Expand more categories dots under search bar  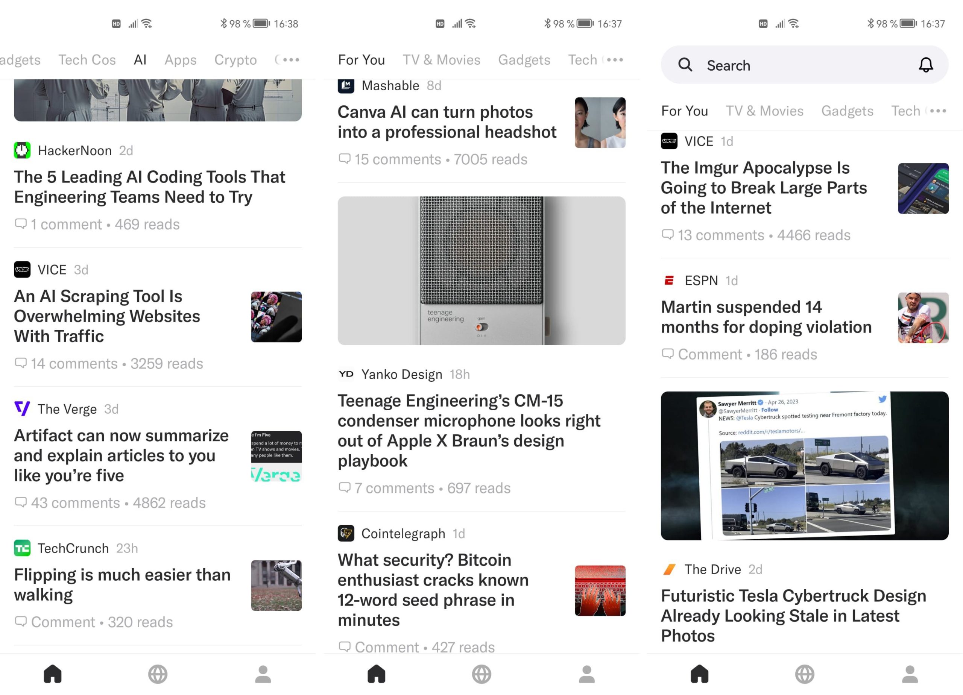tap(938, 111)
